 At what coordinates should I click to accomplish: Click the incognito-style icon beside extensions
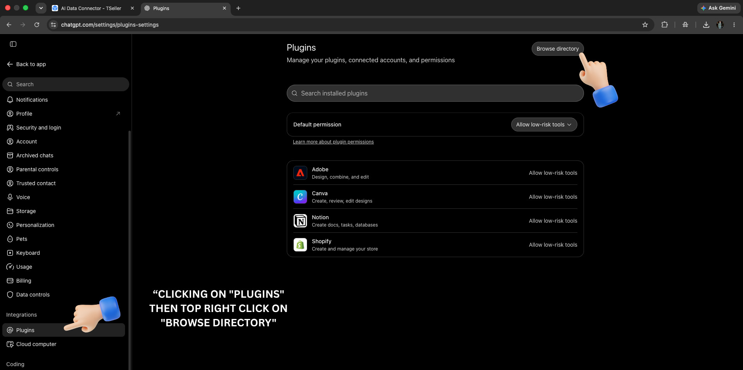(685, 25)
